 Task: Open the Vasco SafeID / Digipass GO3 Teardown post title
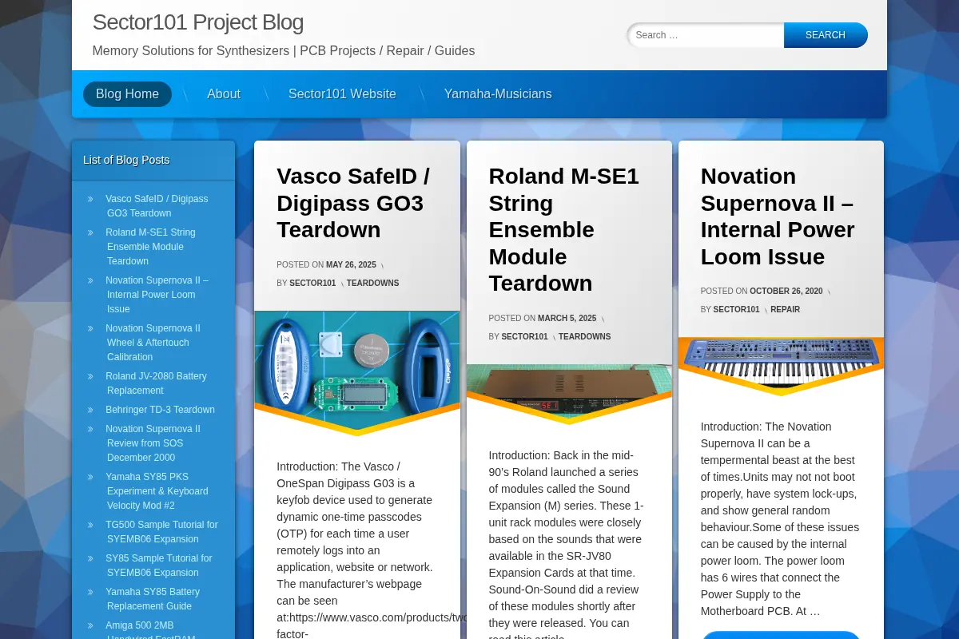click(353, 203)
